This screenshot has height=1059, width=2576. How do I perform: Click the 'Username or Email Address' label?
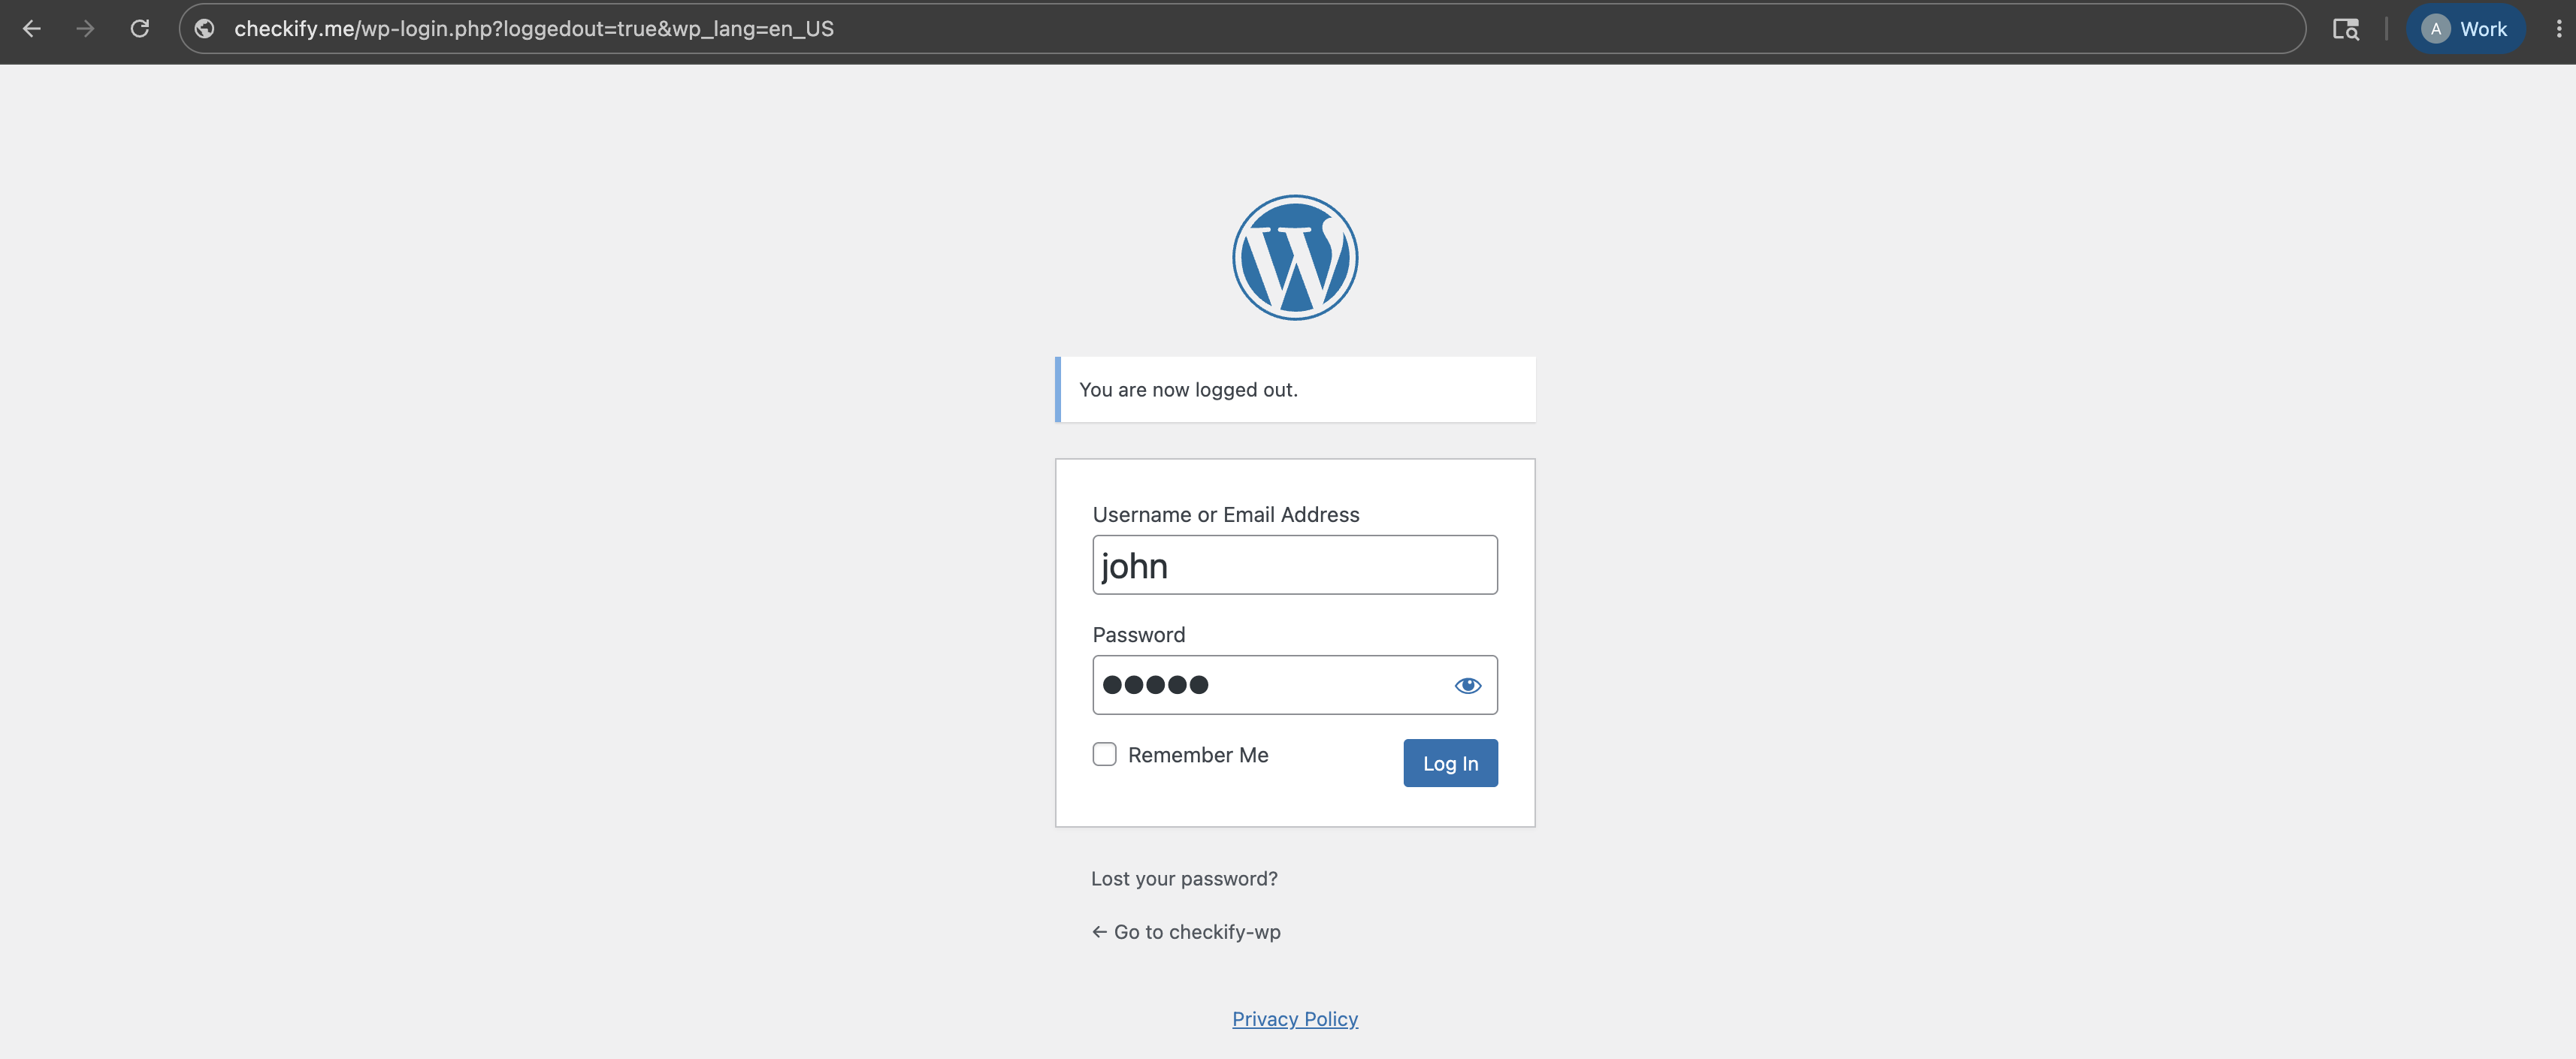[1226, 514]
